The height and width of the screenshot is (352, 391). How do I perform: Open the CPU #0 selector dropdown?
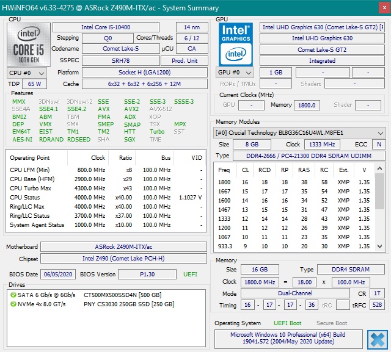pos(27,73)
